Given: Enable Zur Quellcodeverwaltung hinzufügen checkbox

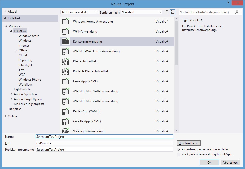Looking at the screenshot, I should (x=179, y=154).
